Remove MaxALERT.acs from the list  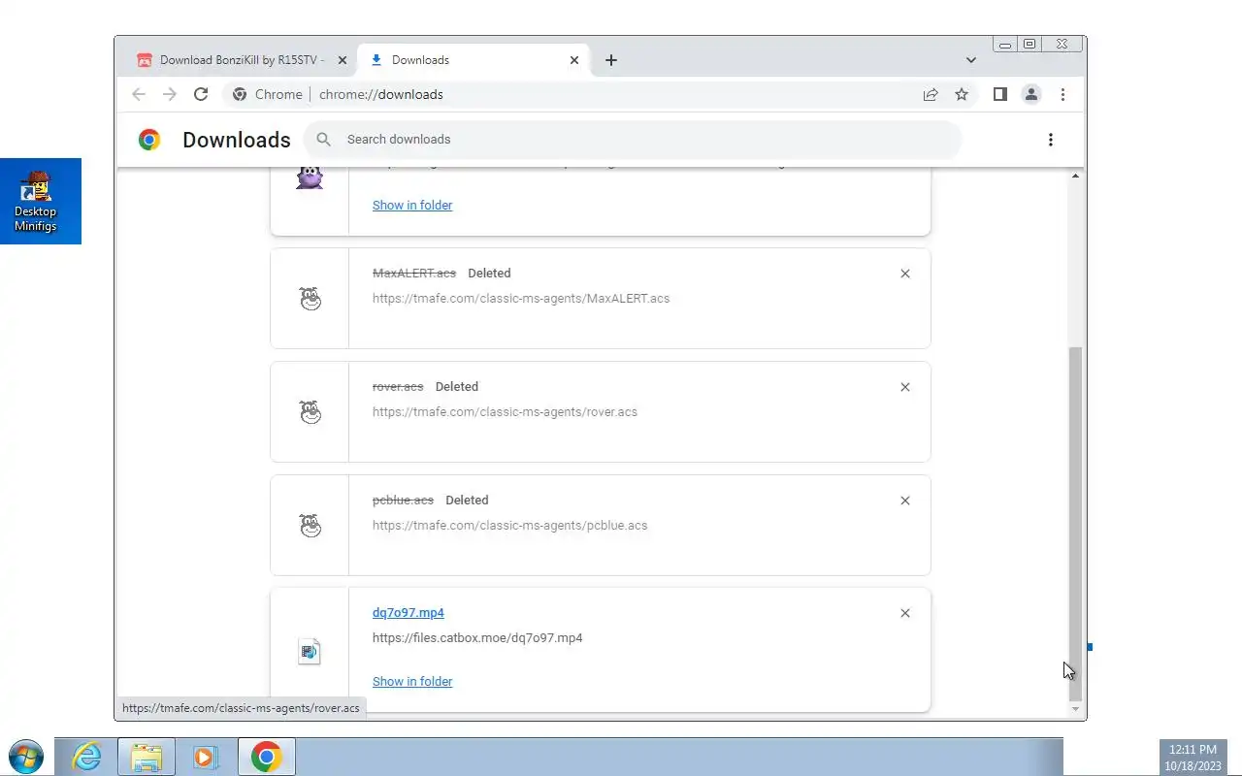905,274
